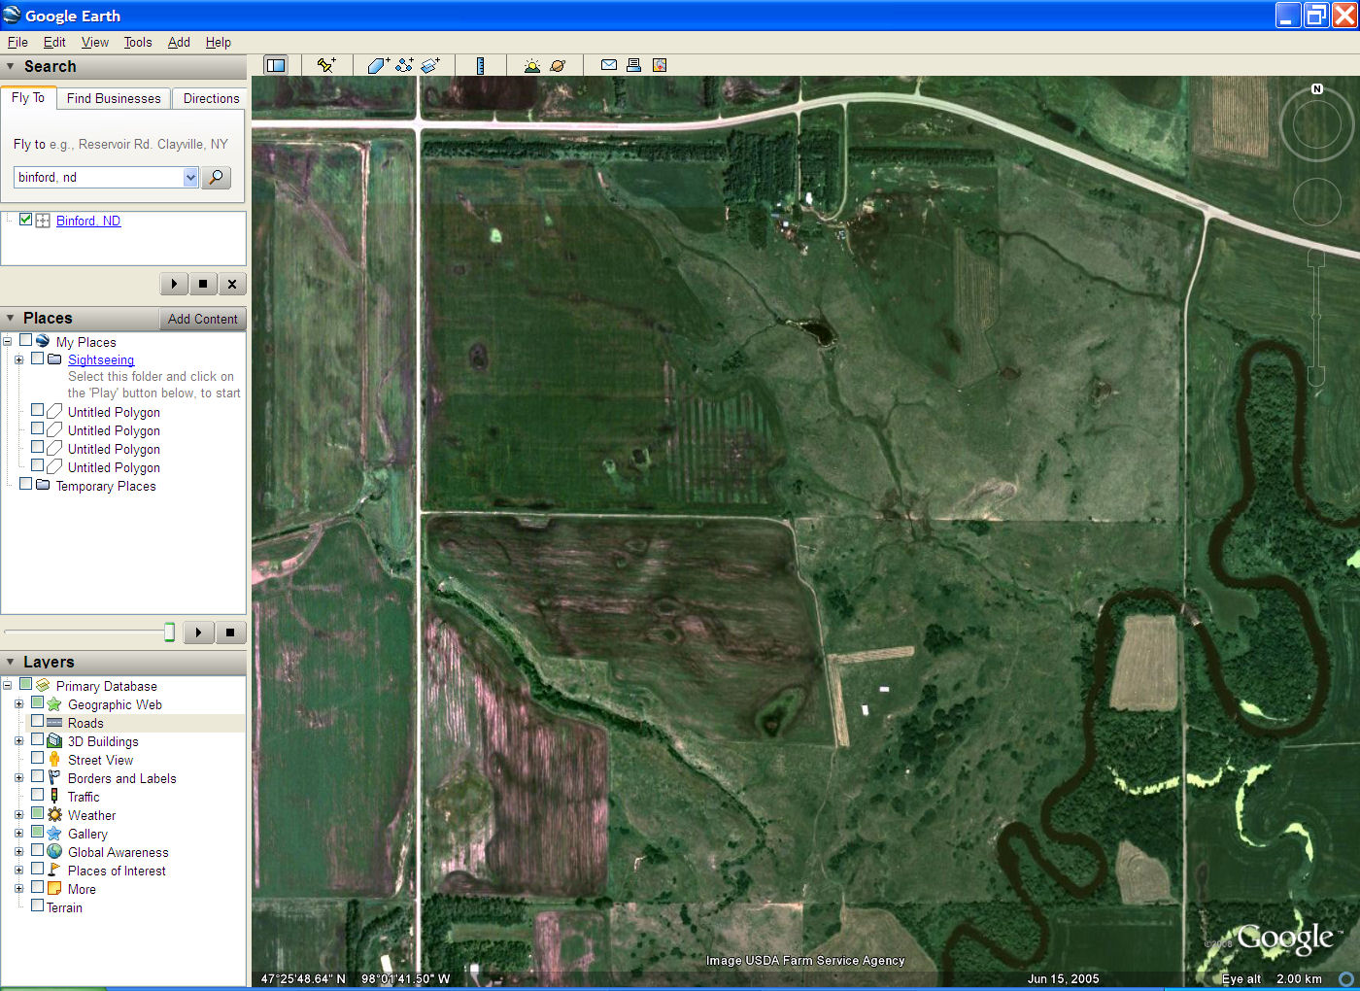Enable the Traffic layer checkbox

coord(37,795)
